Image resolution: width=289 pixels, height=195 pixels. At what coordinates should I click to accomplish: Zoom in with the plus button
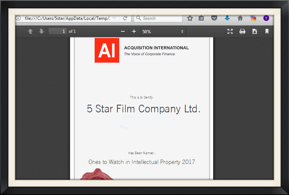click(x=134, y=31)
